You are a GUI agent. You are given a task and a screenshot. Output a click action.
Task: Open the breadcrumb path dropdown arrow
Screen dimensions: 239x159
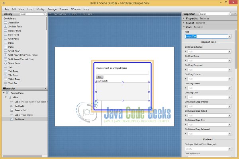(50, 14)
